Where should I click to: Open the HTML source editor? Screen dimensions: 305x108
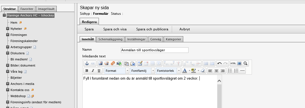coord(233,63)
